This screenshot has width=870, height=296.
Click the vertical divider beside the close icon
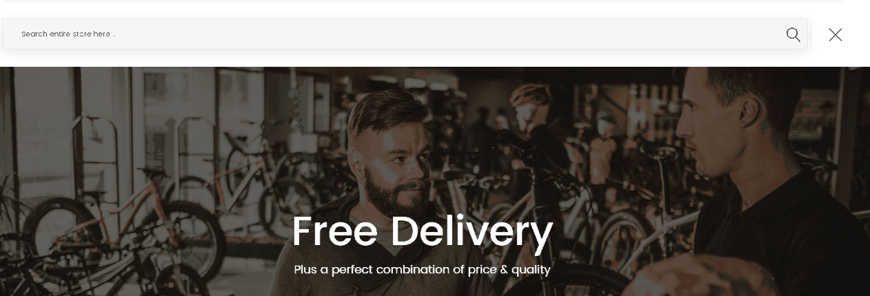(x=811, y=34)
